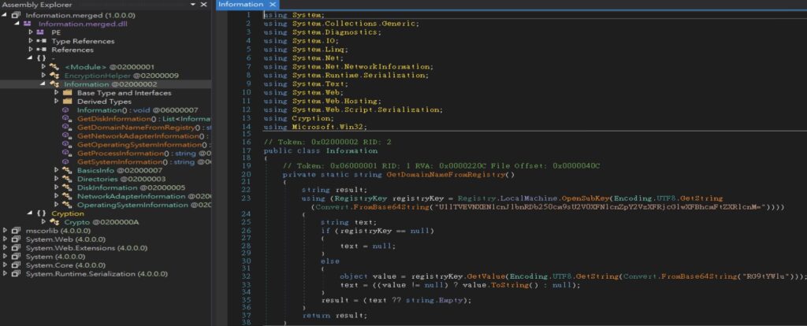The height and width of the screenshot is (326, 807).
Task: Expand the System.Web assembly node
Action: 6,239
